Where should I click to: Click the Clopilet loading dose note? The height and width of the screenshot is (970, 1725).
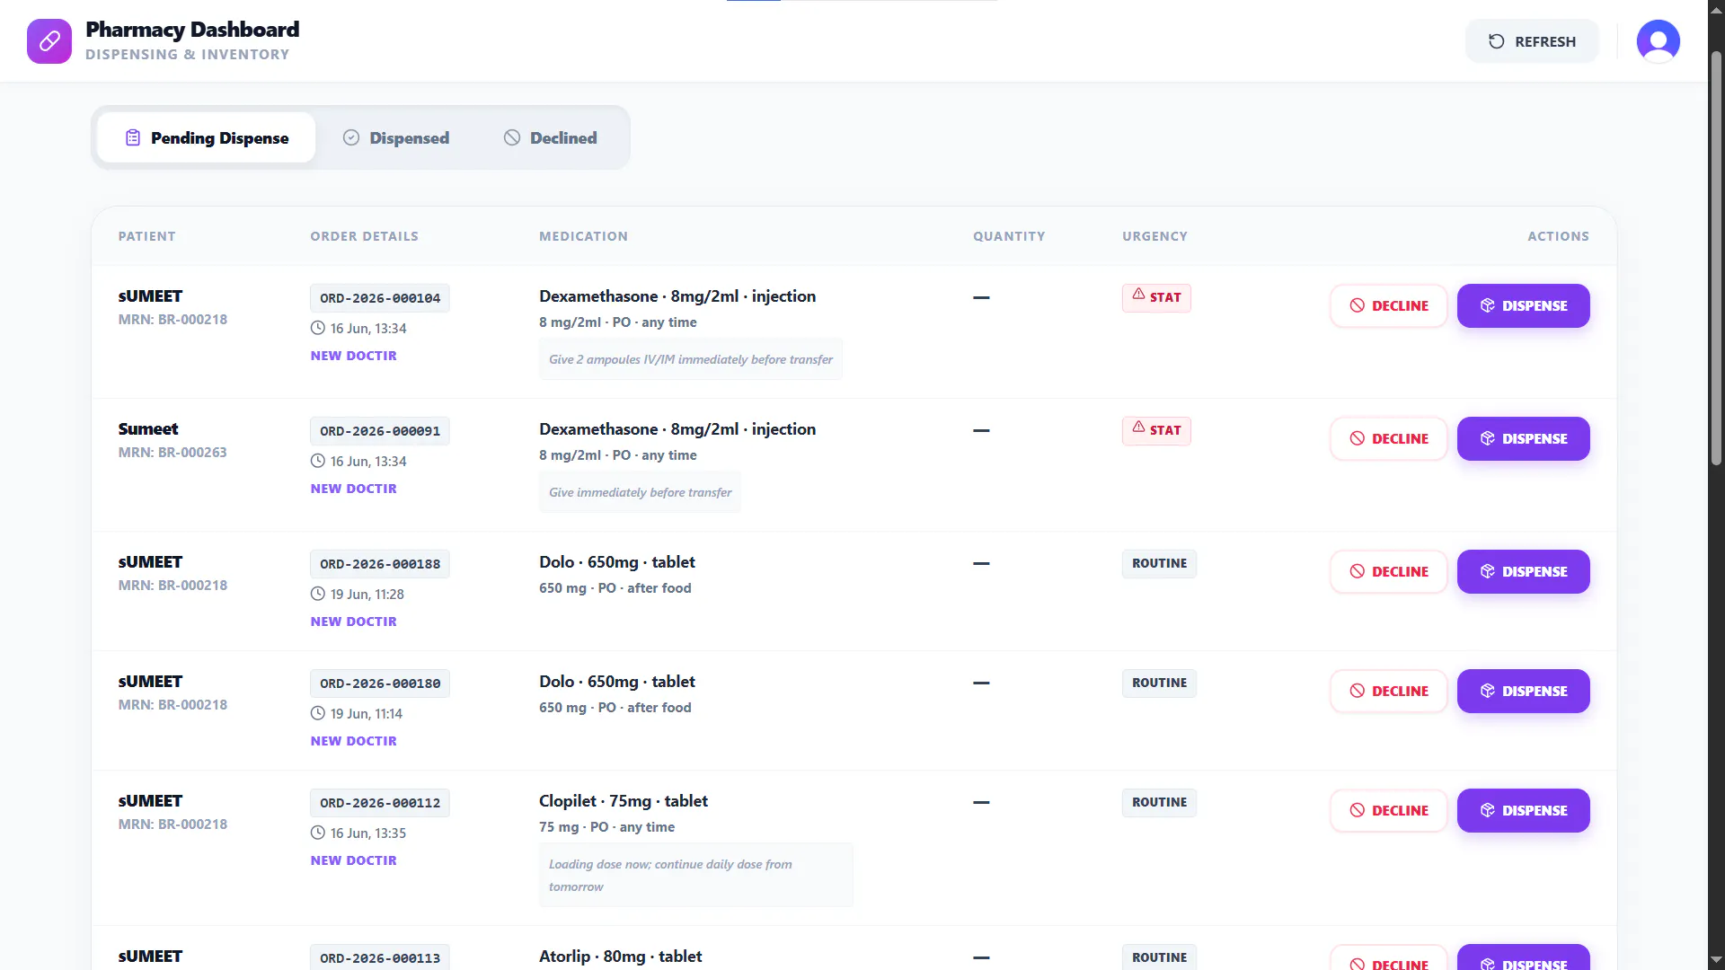(696, 875)
